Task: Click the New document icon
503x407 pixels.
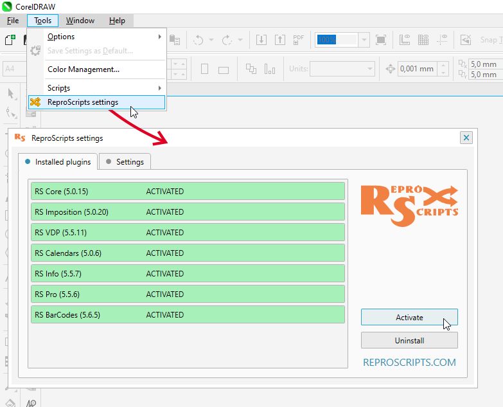Action: click(x=10, y=40)
